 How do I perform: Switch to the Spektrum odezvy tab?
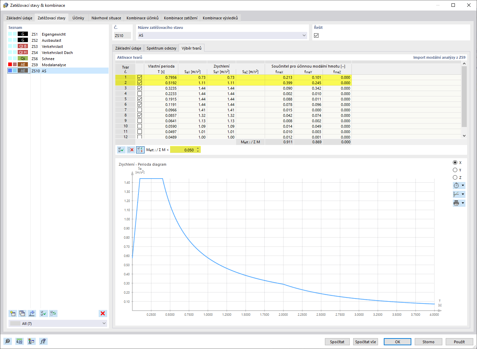pyautogui.click(x=161, y=48)
